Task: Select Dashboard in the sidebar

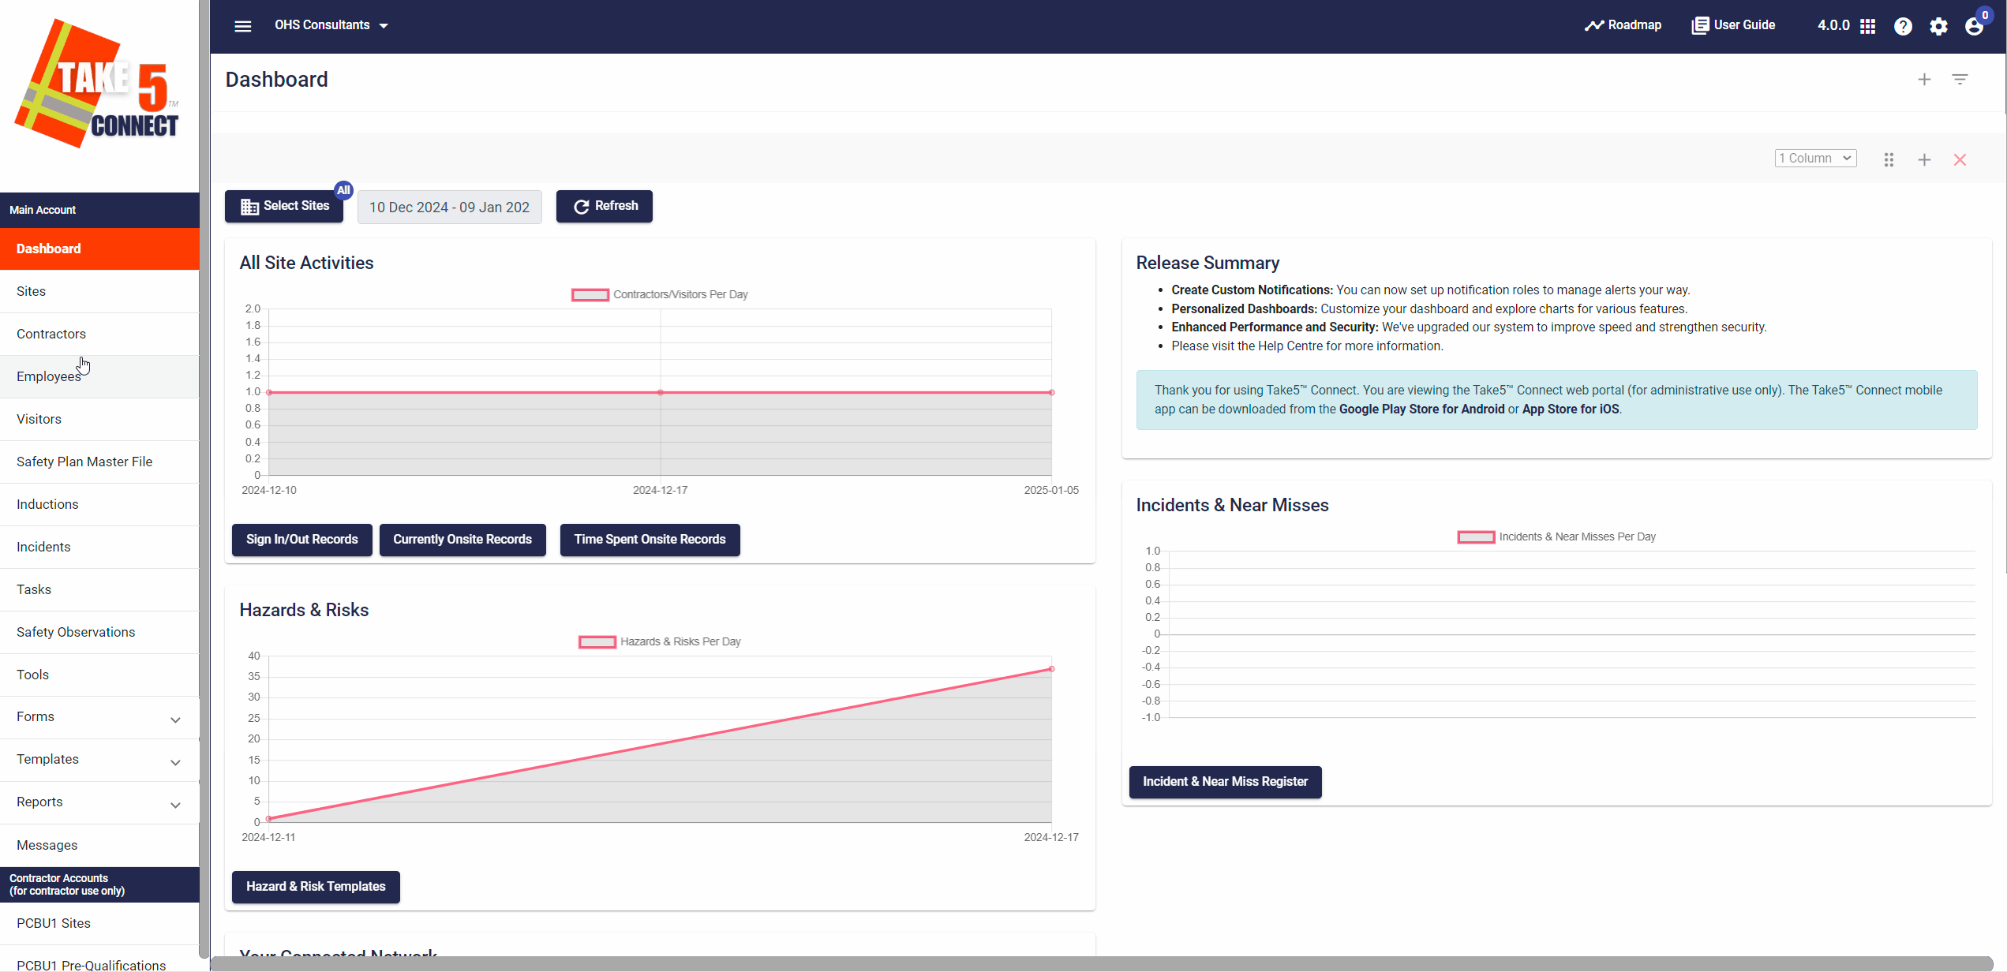Action: pos(99,249)
